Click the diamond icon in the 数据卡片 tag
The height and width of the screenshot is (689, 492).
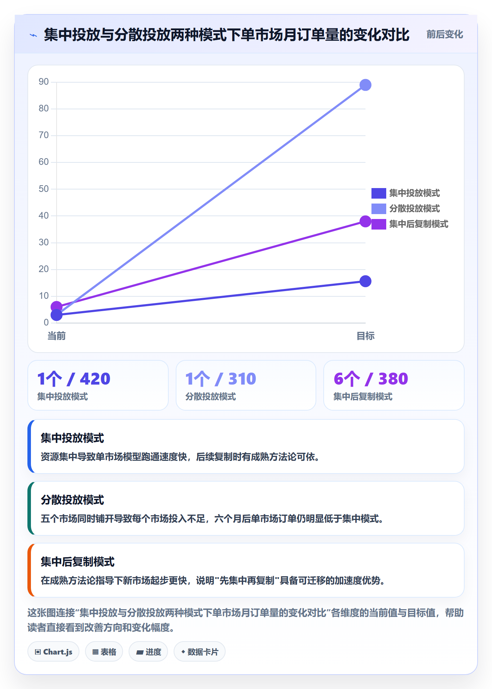(x=183, y=652)
